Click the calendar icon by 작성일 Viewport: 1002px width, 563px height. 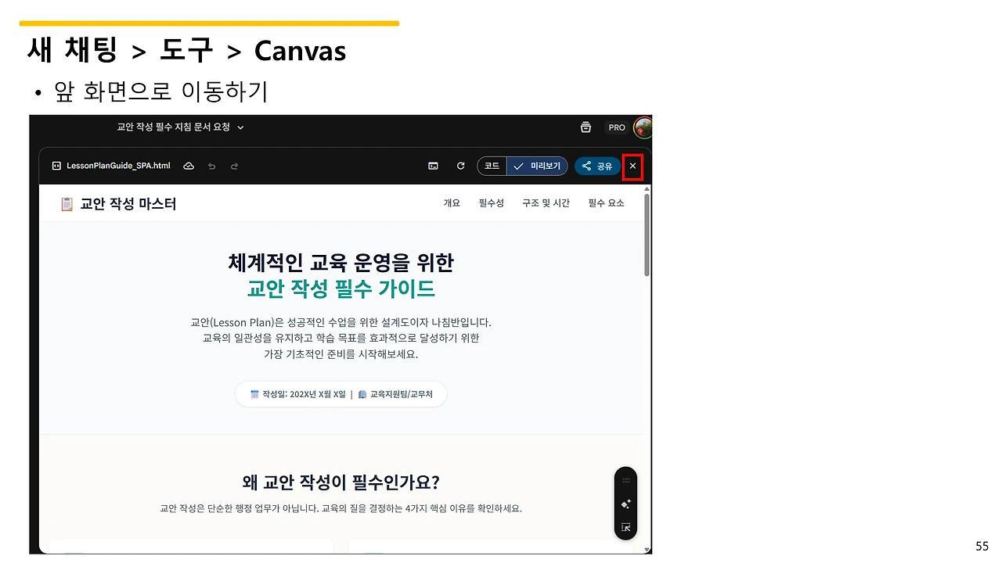254,394
